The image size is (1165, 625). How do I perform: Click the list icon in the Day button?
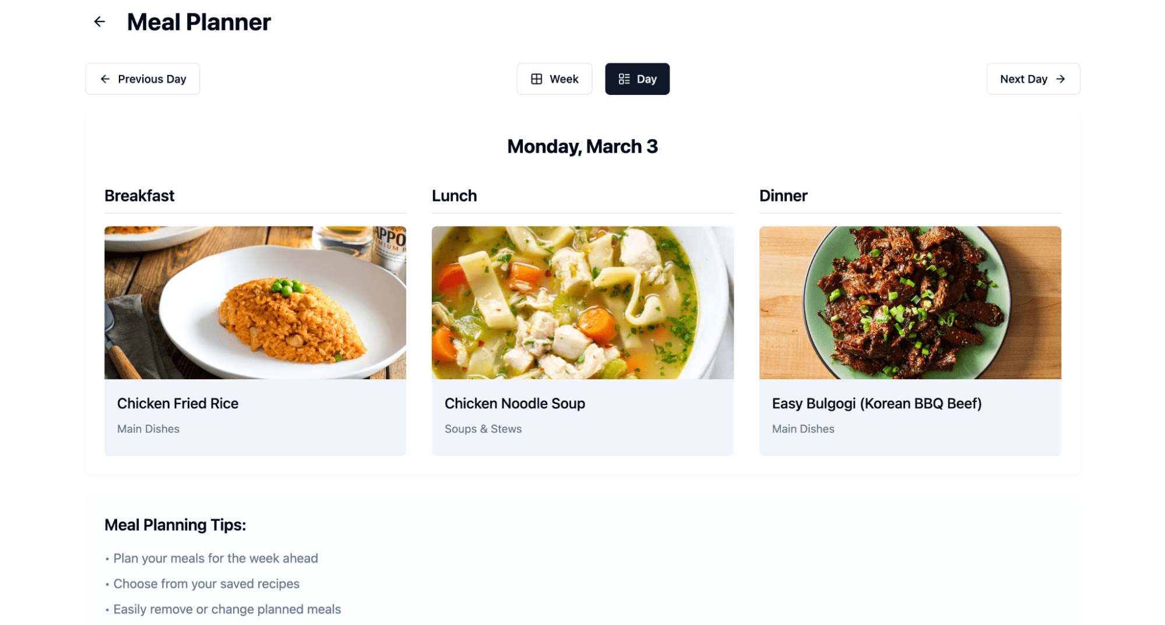click(624, 79)
